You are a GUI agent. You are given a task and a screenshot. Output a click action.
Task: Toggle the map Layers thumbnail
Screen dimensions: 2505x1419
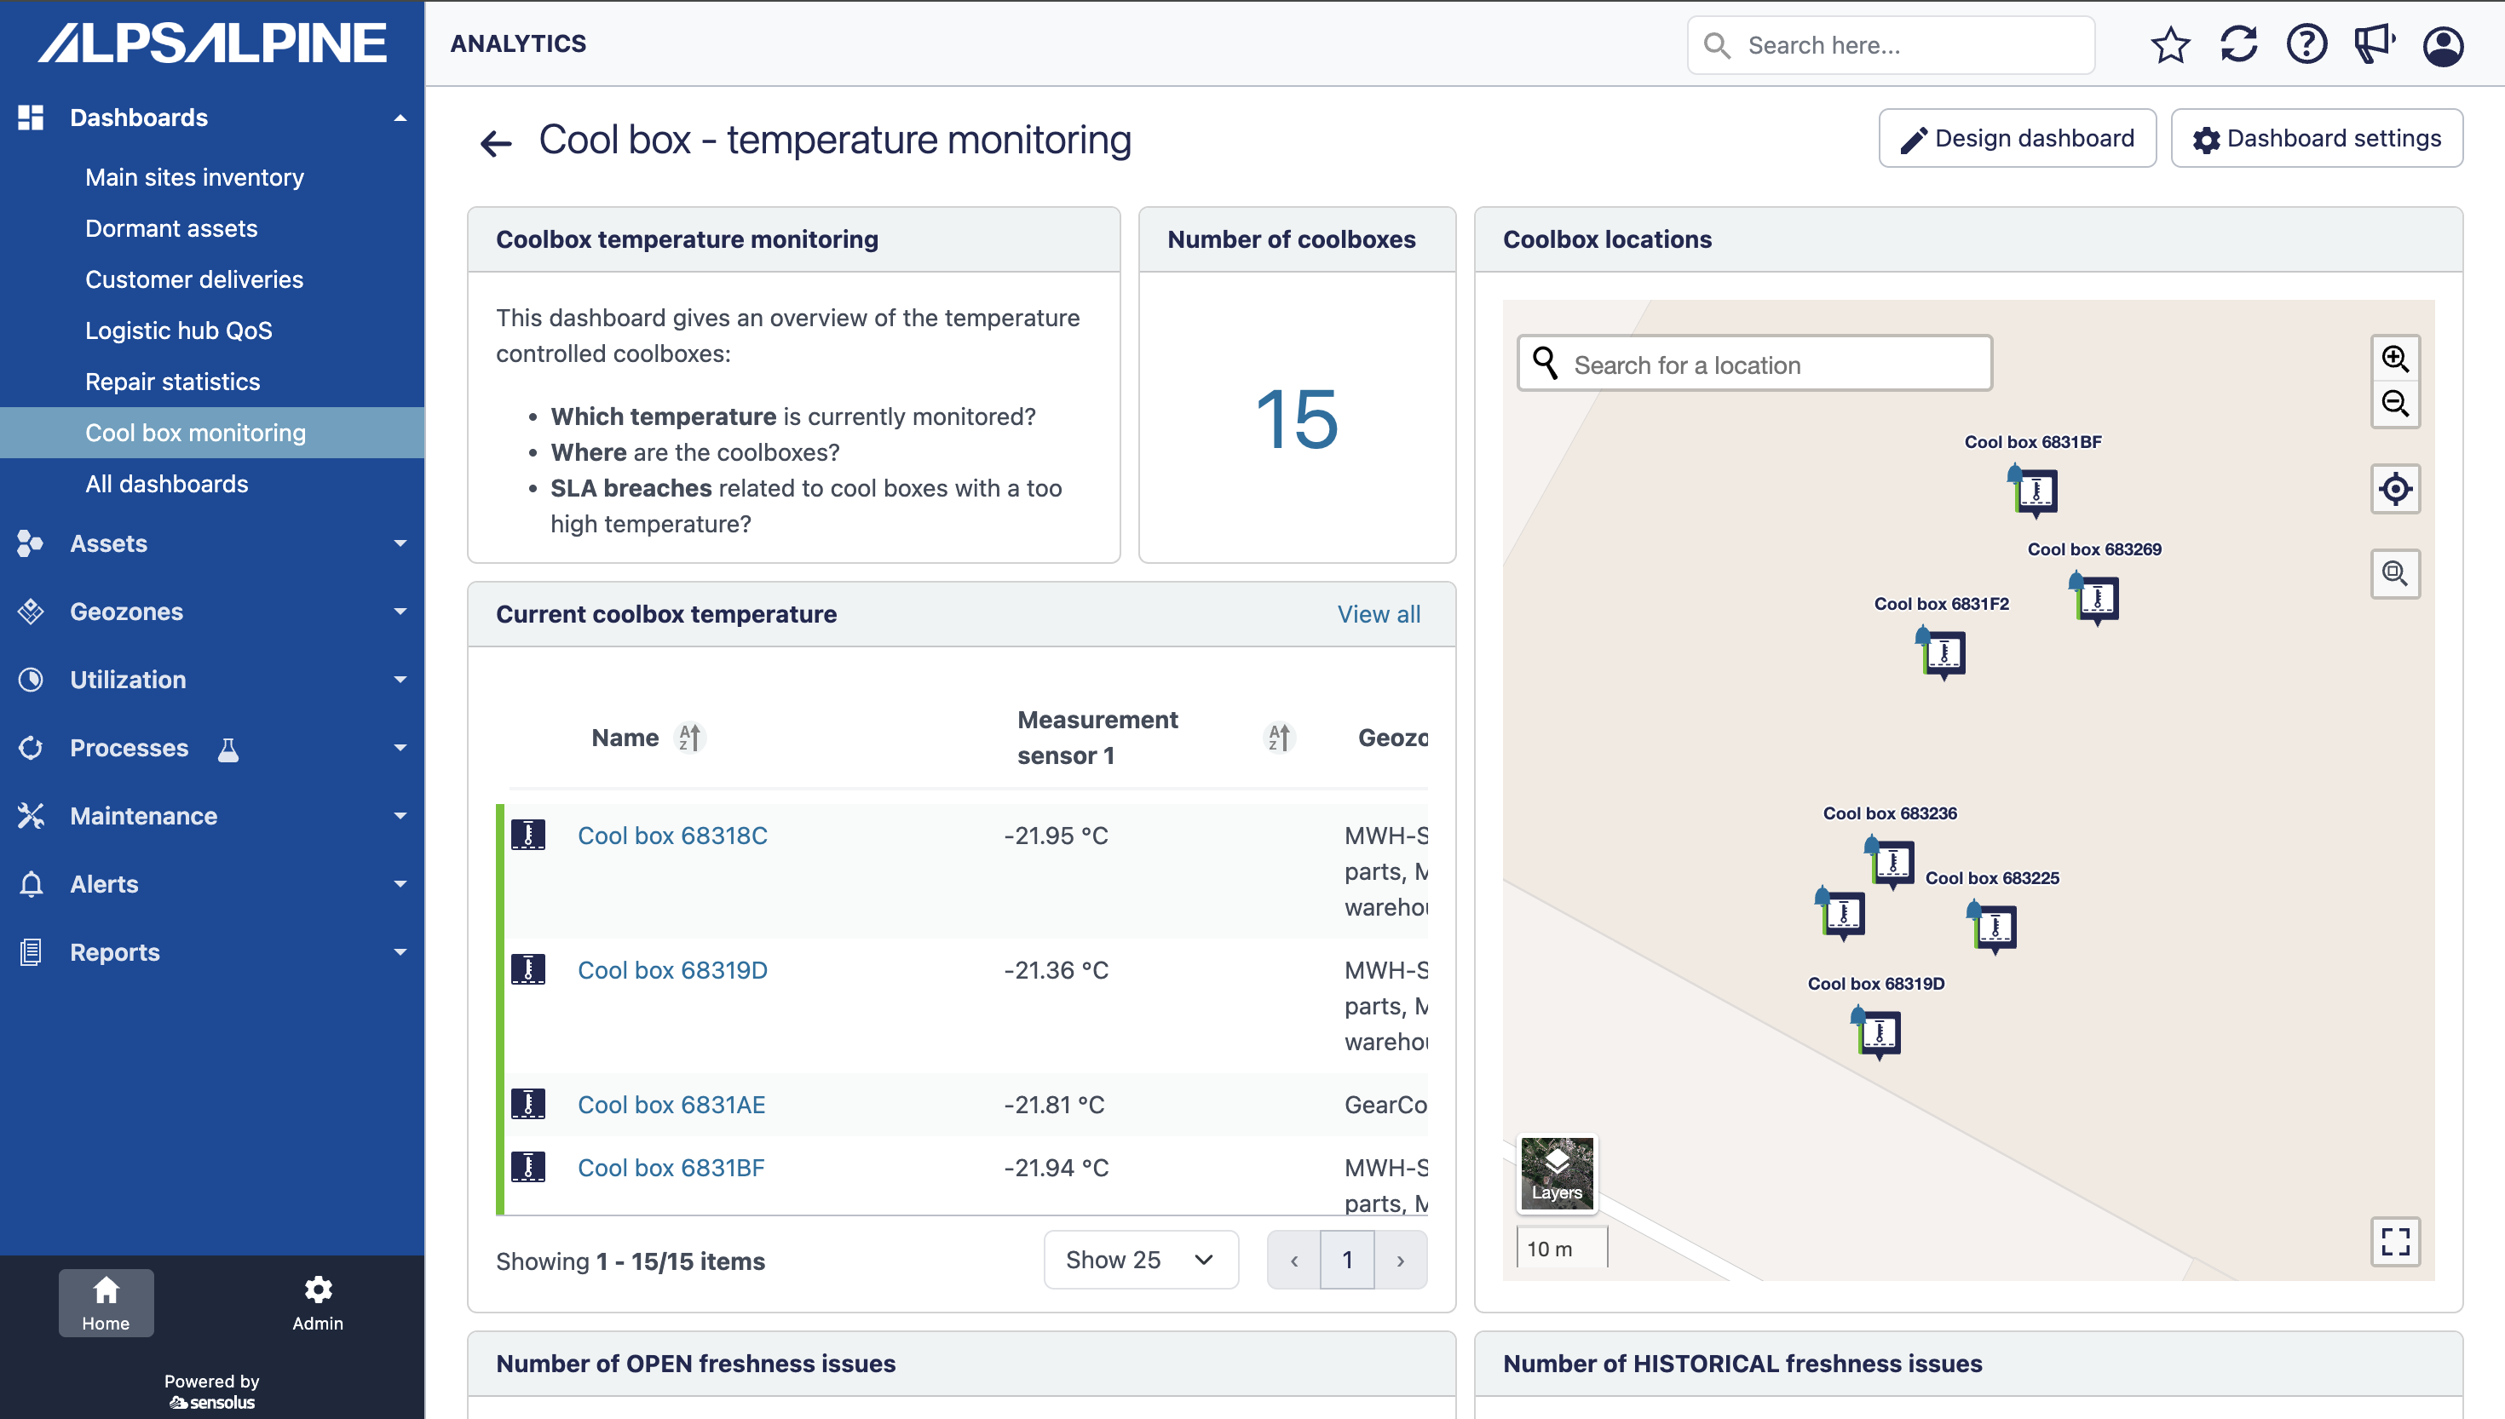point(1557,1174)
